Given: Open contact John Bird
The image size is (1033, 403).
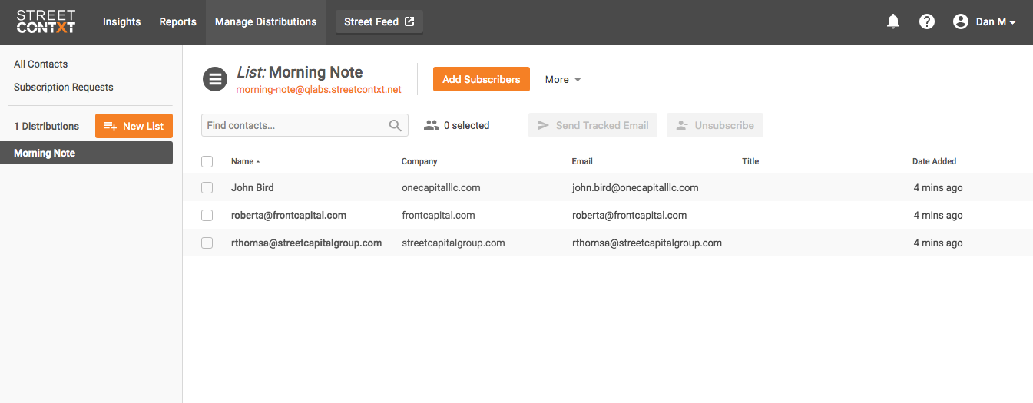Looking at the screenshot, I should [x=253, y=187].
